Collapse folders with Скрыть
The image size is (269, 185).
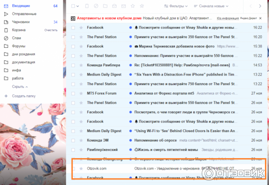click(x=19, y=86)
